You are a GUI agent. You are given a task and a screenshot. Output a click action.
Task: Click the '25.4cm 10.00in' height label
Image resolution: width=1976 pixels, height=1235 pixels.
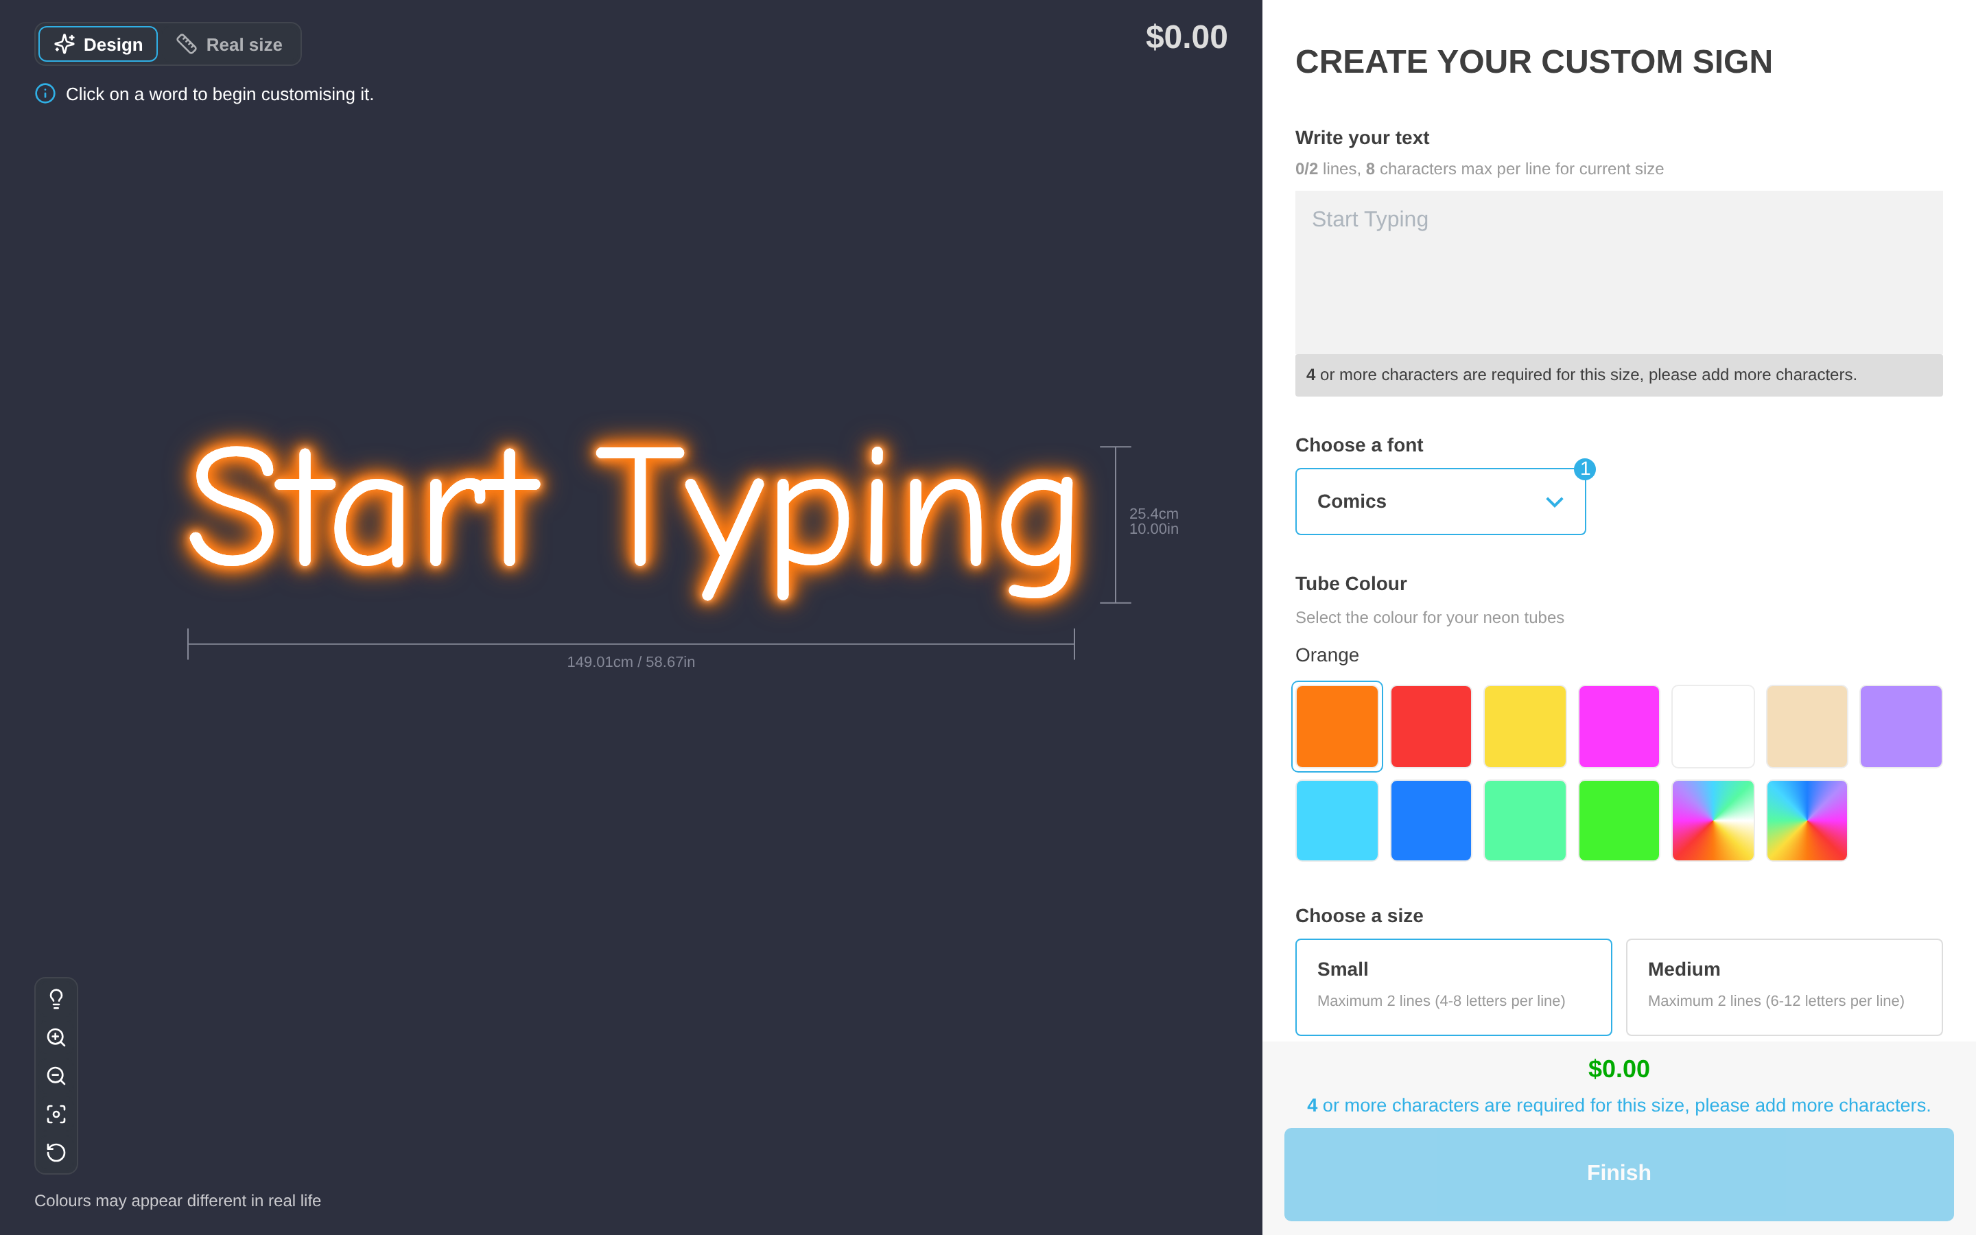[1153, 521]
